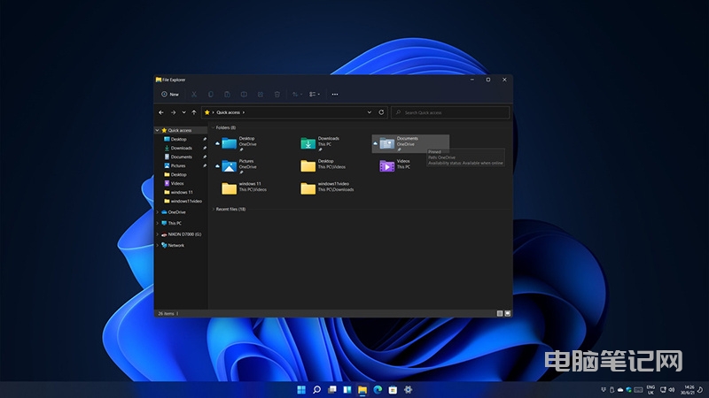Select Downloads in navigation pane

click(x=181, y=148)
